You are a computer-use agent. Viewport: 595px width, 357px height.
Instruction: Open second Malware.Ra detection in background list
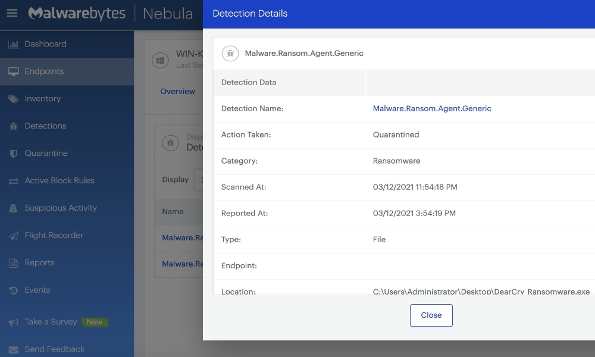183,264
